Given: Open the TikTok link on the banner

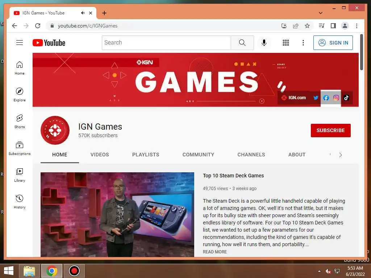Looking at the screenshot, I should click(346, 98).
